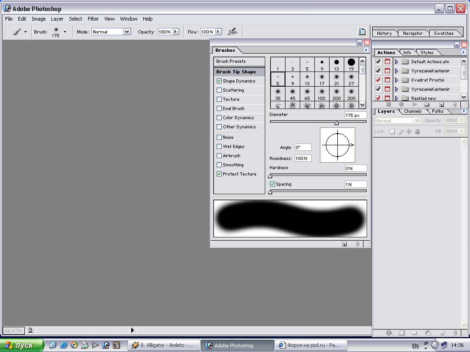This screenshot has width=470, height=352.
Task: Select the hard round 19 brush thumbnail
Action: point(351,64)
